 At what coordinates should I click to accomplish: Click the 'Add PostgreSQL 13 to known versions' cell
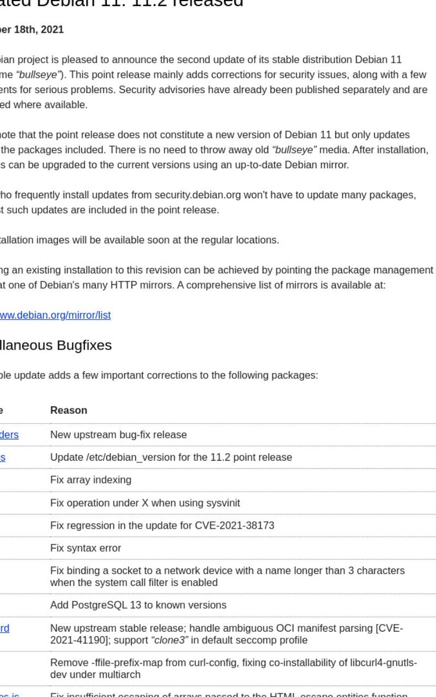click(x=138, y=605)
